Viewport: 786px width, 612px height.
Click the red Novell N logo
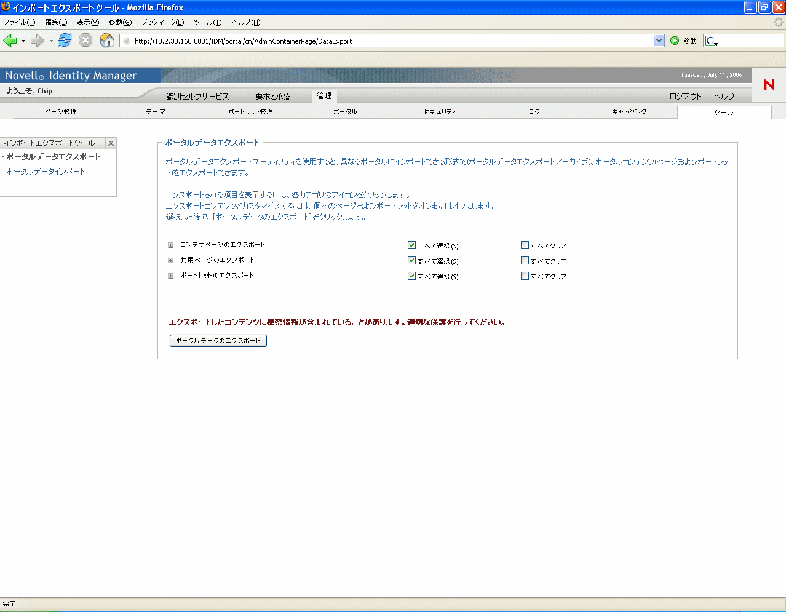[x=769, y=85]
